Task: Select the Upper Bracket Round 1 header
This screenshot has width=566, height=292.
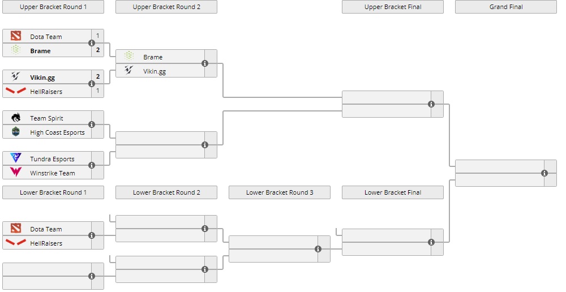Action: [53, 7]
